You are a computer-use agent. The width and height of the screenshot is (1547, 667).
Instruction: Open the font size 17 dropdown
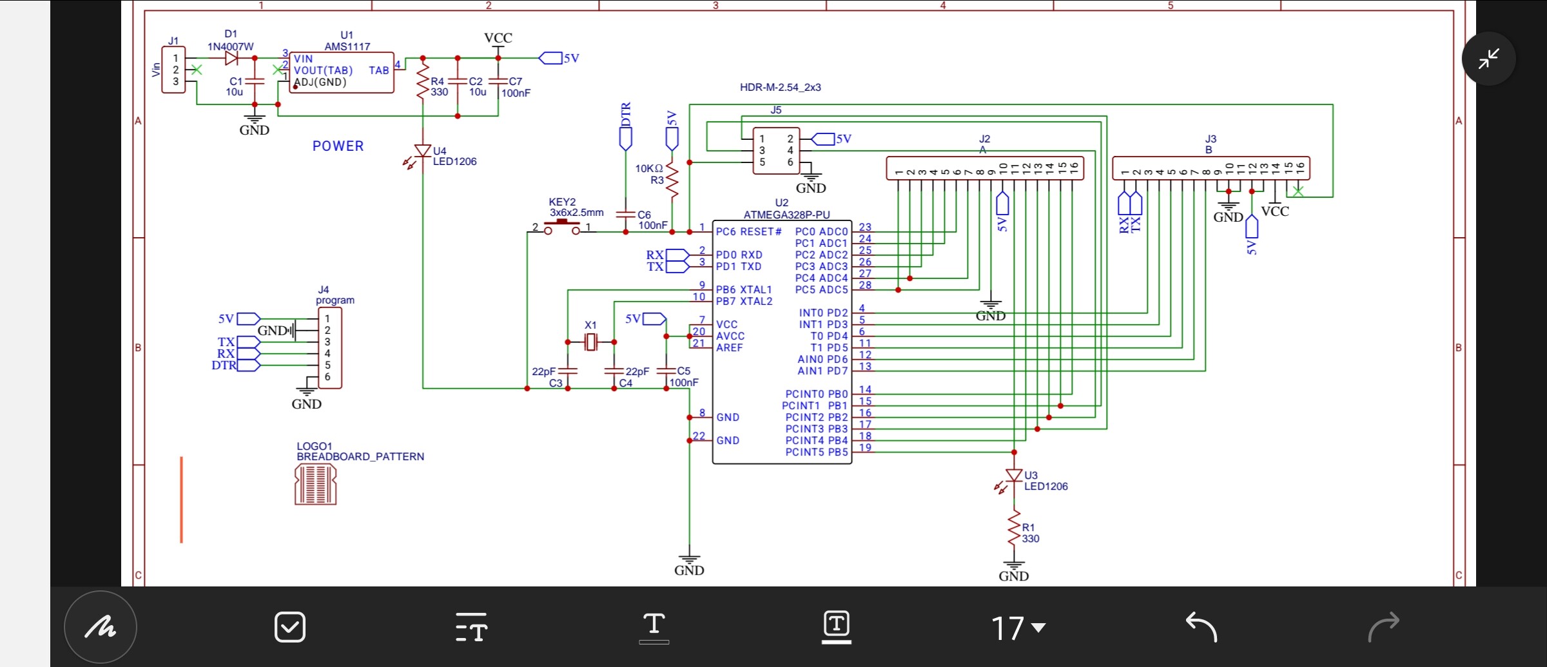(x=1017, y=626)
